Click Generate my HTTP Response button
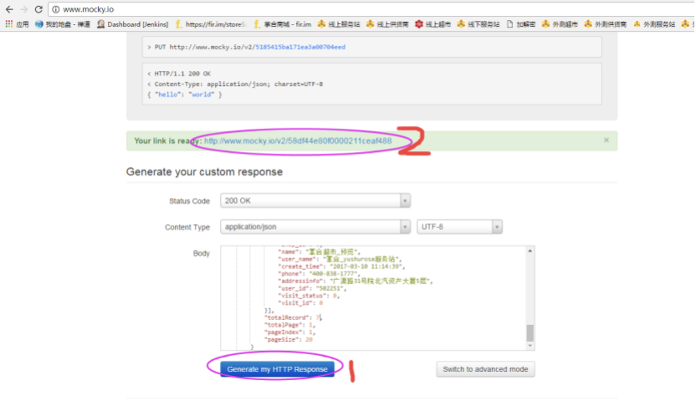This screenshot has width=696, height=401. pos(278,369)
